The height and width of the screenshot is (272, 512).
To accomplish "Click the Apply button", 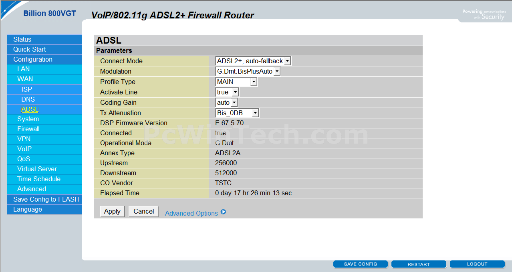I will [112, 212].
